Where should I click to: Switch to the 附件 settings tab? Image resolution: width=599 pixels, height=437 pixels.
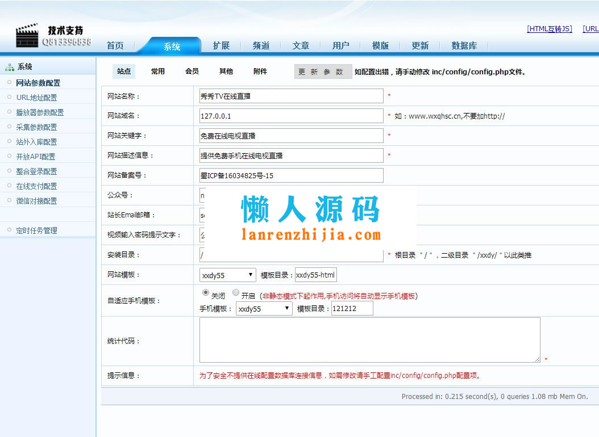260,72
